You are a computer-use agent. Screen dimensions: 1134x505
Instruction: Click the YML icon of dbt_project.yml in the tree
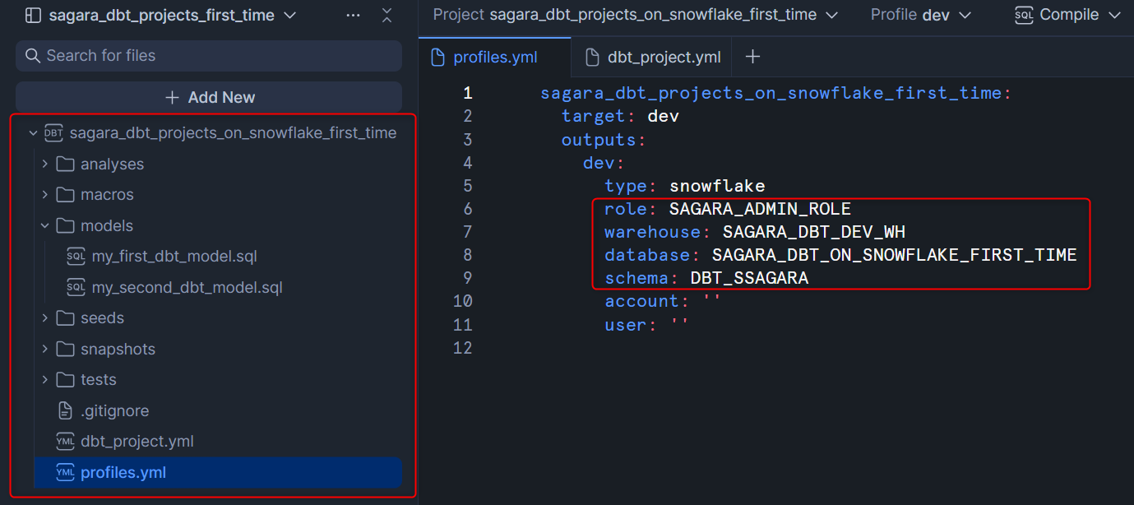tap(65, 442)
